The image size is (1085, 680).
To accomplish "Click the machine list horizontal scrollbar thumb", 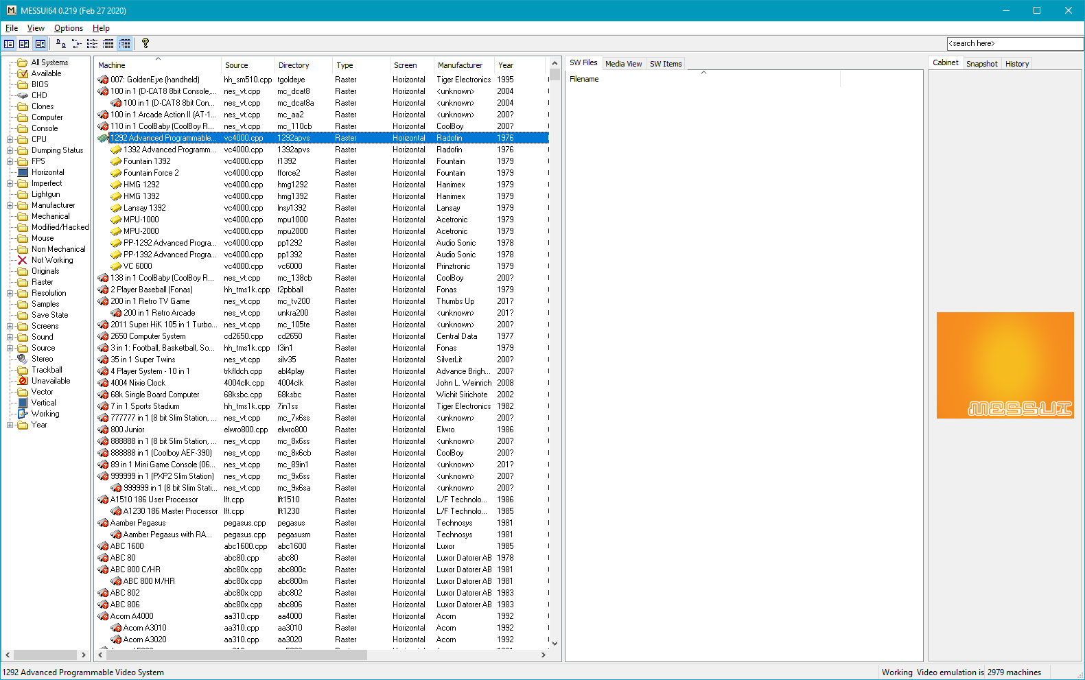I will 236,655.
